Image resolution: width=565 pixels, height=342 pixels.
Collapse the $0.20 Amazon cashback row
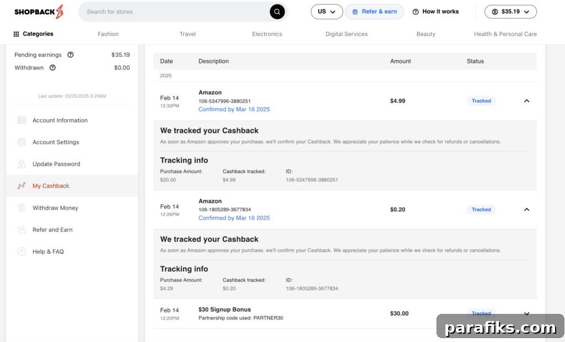tap(526, 210)
